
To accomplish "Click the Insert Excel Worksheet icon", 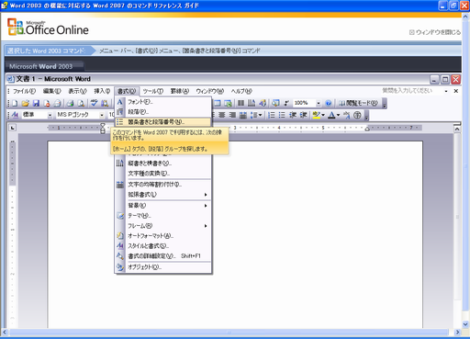I will (x=228, y=103).
